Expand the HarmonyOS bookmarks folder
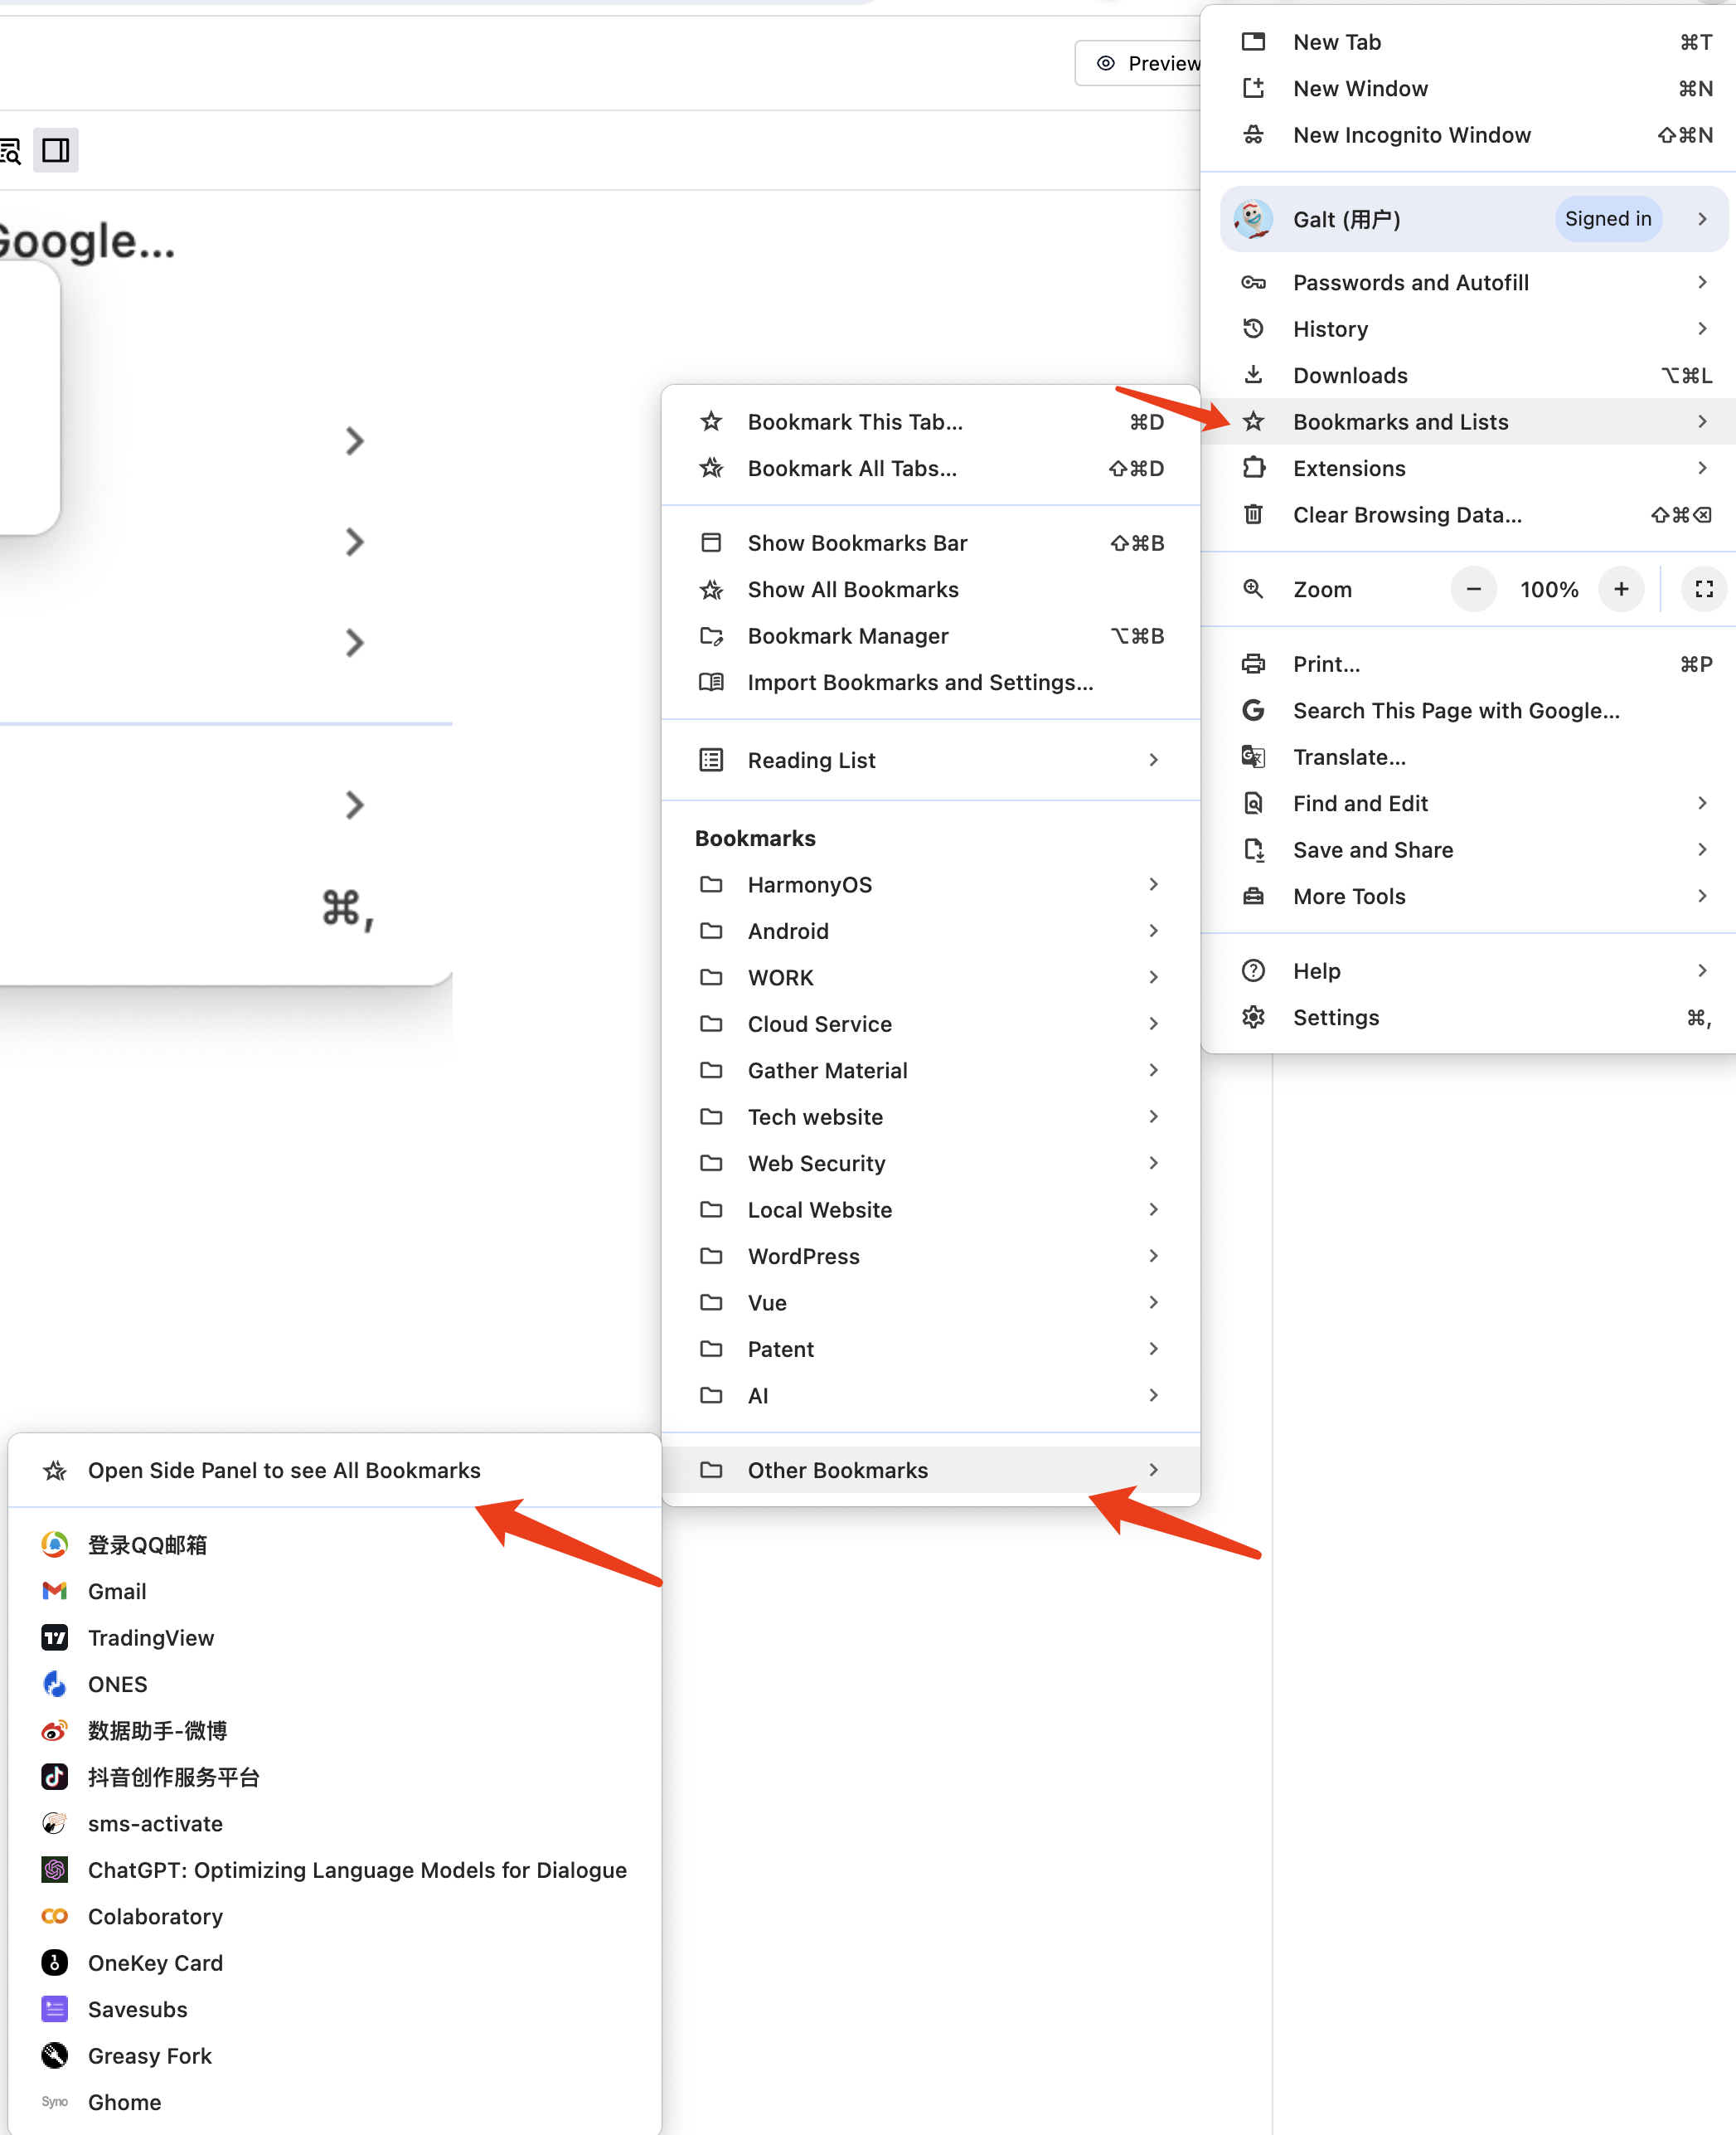This screenshot has height=2135, width=1736. tap(930, 883)
